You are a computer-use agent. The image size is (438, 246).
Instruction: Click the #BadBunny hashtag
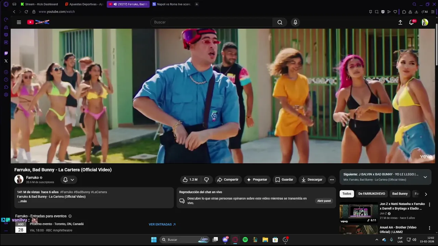tap(82, 192)
